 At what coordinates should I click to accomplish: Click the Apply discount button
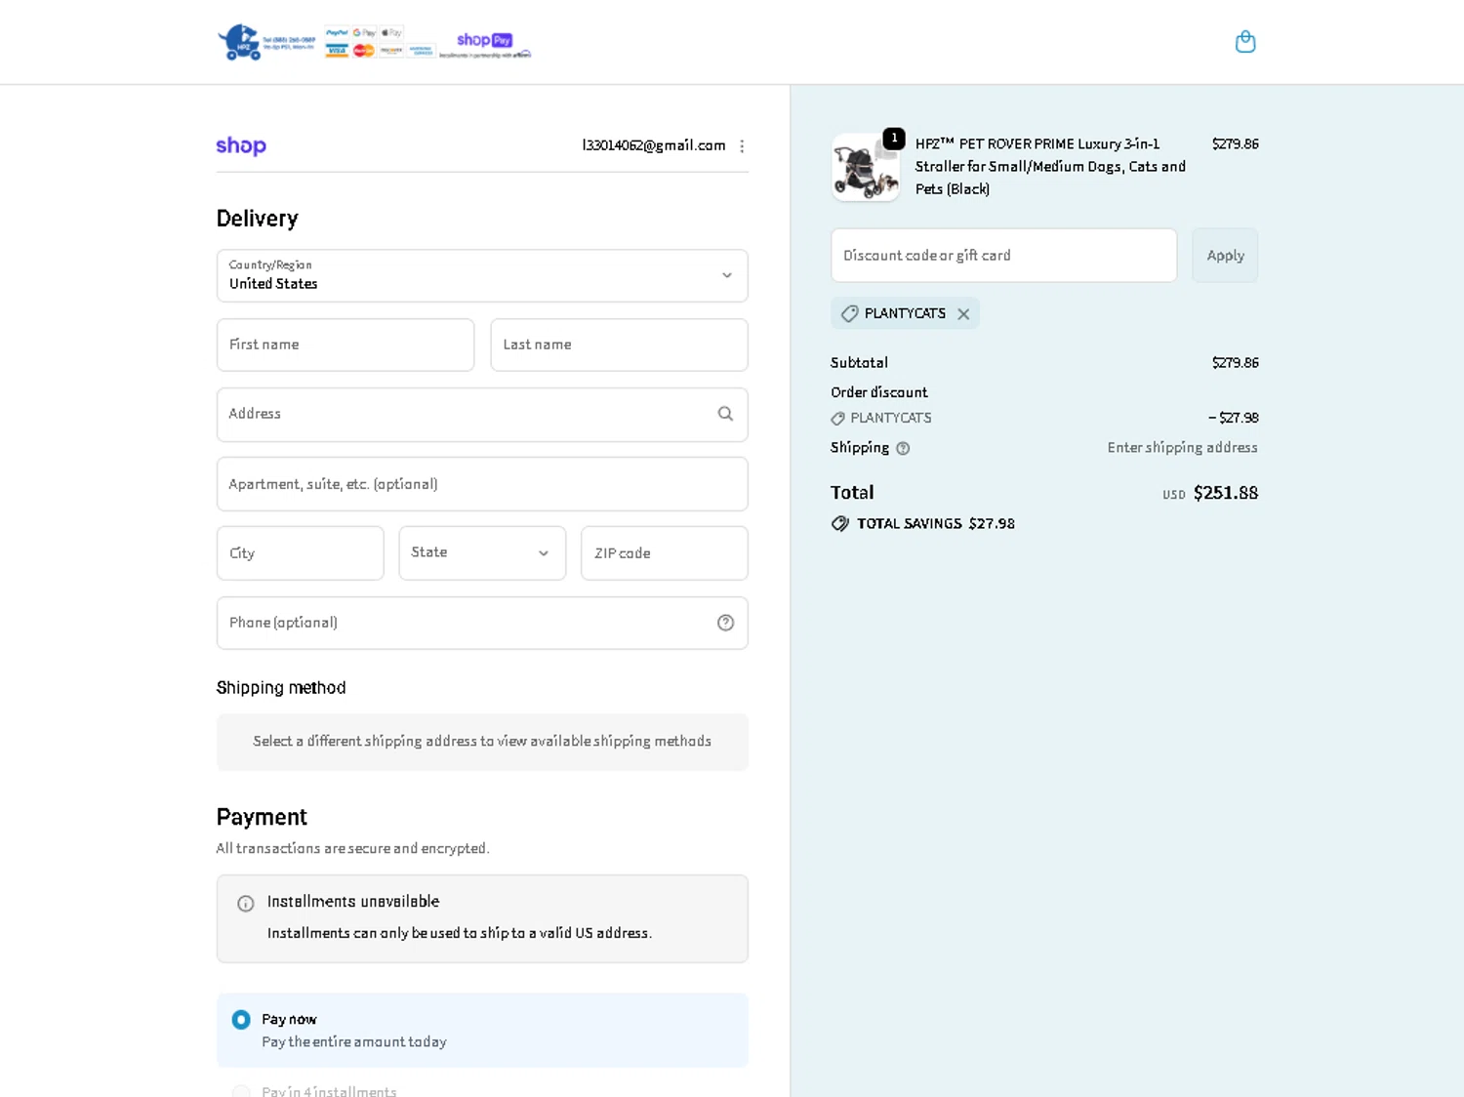[1225, 256]
